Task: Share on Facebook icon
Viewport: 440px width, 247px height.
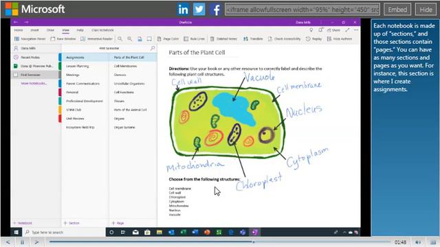Action: (215, 10)
